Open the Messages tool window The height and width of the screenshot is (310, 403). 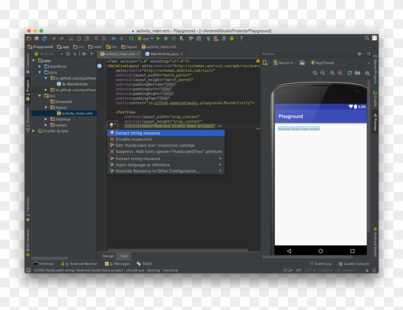click(118, 264)
